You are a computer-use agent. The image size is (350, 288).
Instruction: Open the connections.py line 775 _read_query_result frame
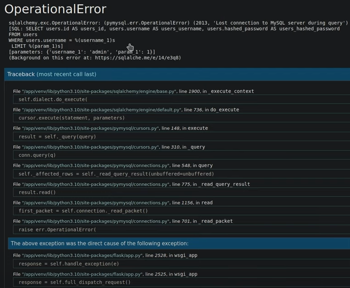coord(131,184)
